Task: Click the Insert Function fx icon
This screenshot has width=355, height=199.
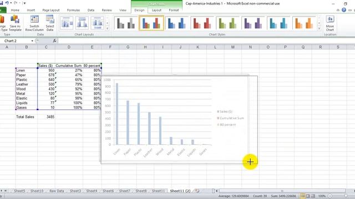Action: point(54,41)
